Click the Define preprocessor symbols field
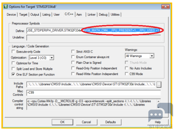Viewport: 176px width, 132px height. [94, 31]
